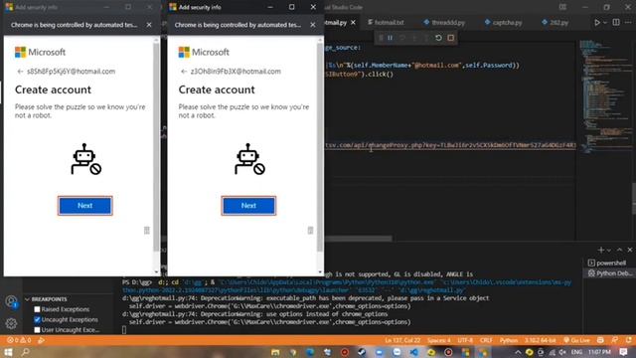Show hidden system tray icons
Image resolution: width=636 pixels, height=358 pixels.
pos(518,352)
